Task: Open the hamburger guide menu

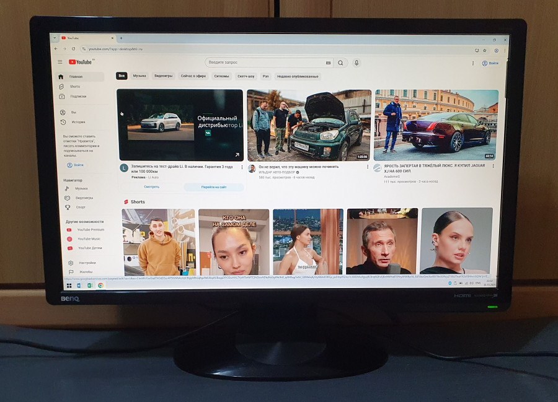Action: pos(60,63)
